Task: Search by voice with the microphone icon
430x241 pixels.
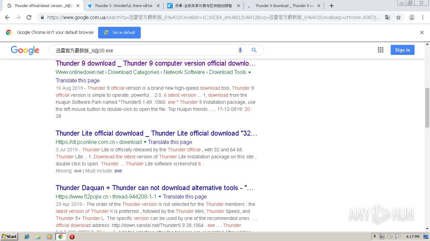Action: pyautogui.click(x=240, y=50)
